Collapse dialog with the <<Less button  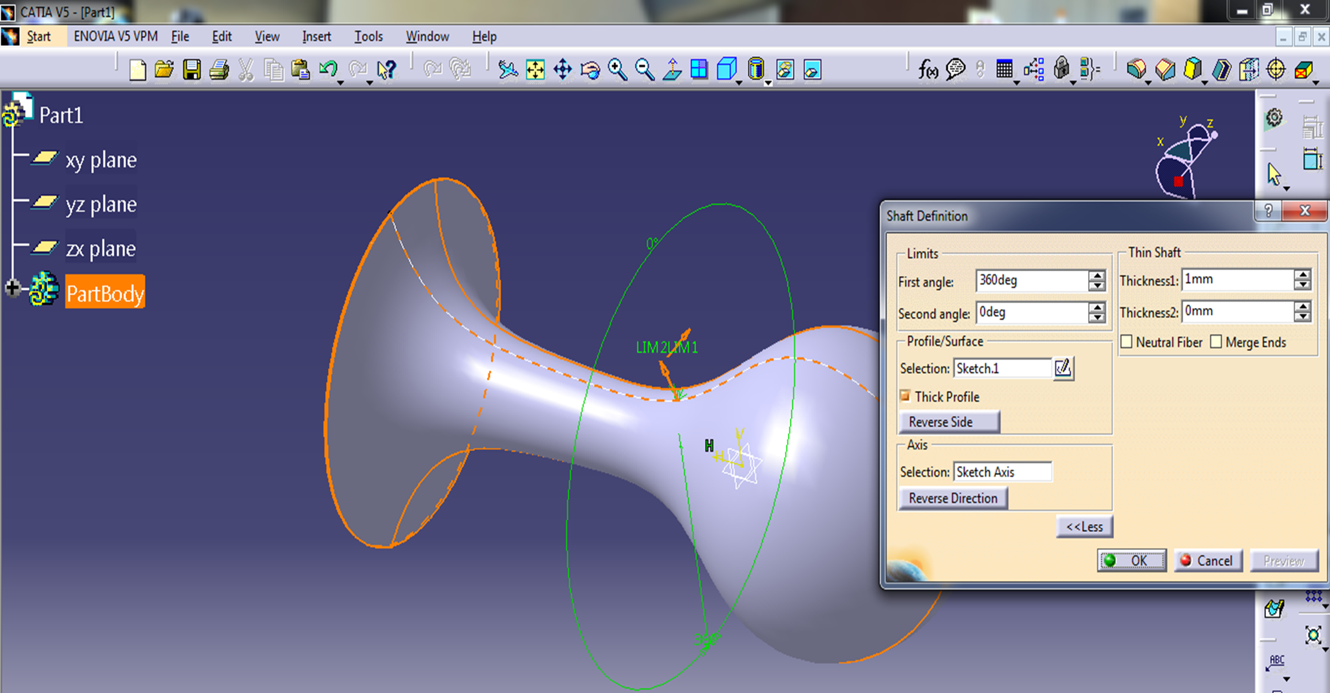tap(1084, 527)
